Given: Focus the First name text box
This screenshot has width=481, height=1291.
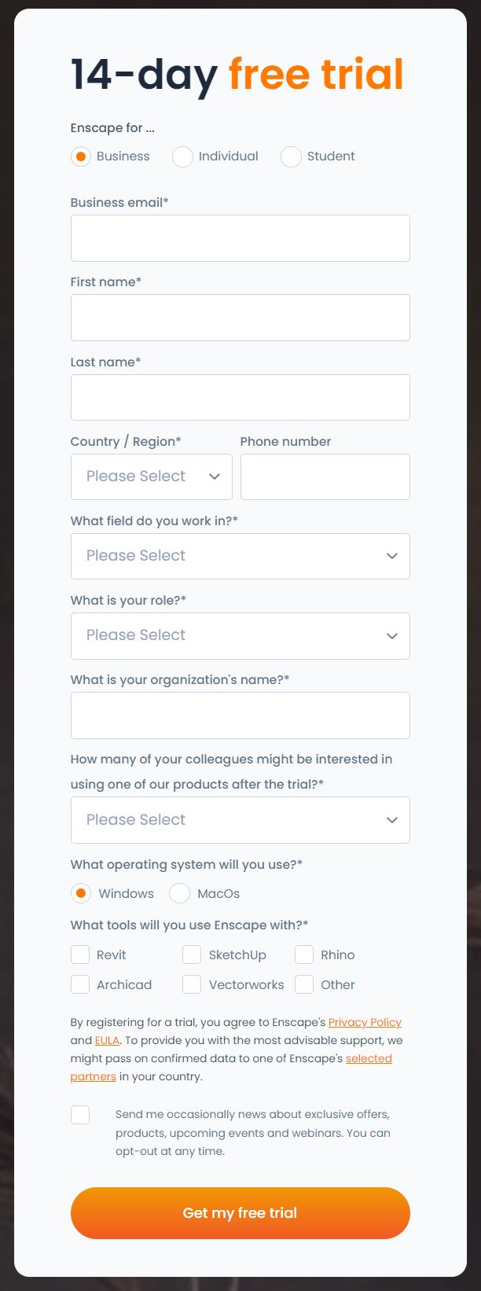Looking at the screenshot, I should (x=240, y=318).
